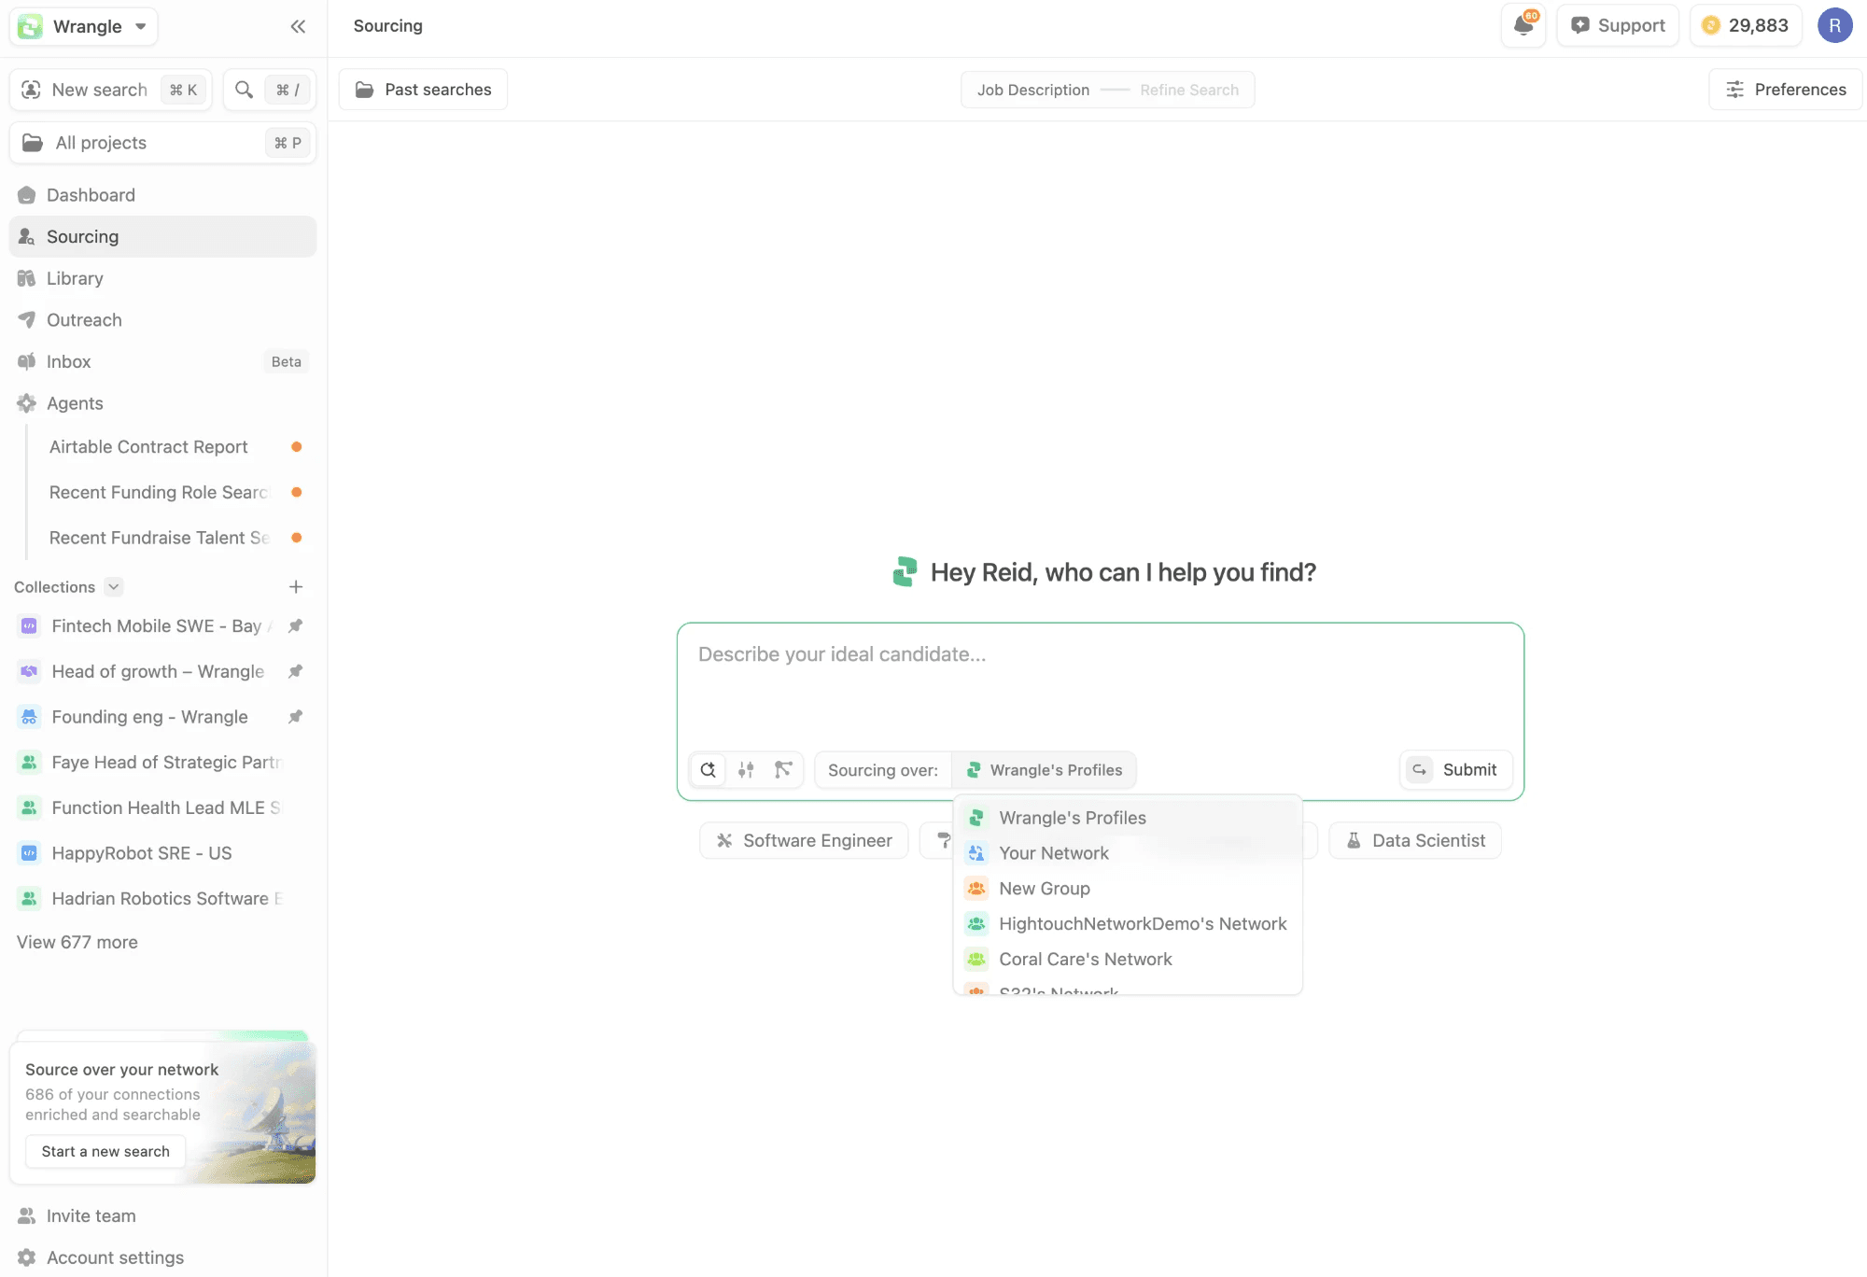Select Your Network option
Image resolution: width=1867 pixels, height=1277 pixels.
[x=1128, y=853]
